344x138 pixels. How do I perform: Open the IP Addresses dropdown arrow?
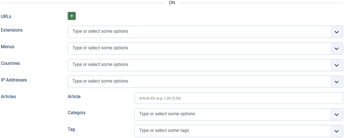pyautogui.click(x=336, y=82)
